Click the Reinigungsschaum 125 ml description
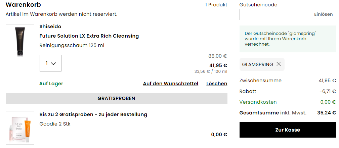 pyautogui.click(x=72, y=46)
